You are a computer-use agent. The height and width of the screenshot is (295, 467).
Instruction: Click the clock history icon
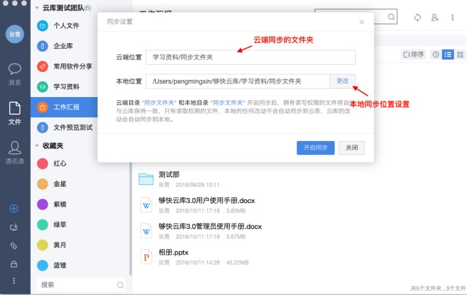pos(436,54)
